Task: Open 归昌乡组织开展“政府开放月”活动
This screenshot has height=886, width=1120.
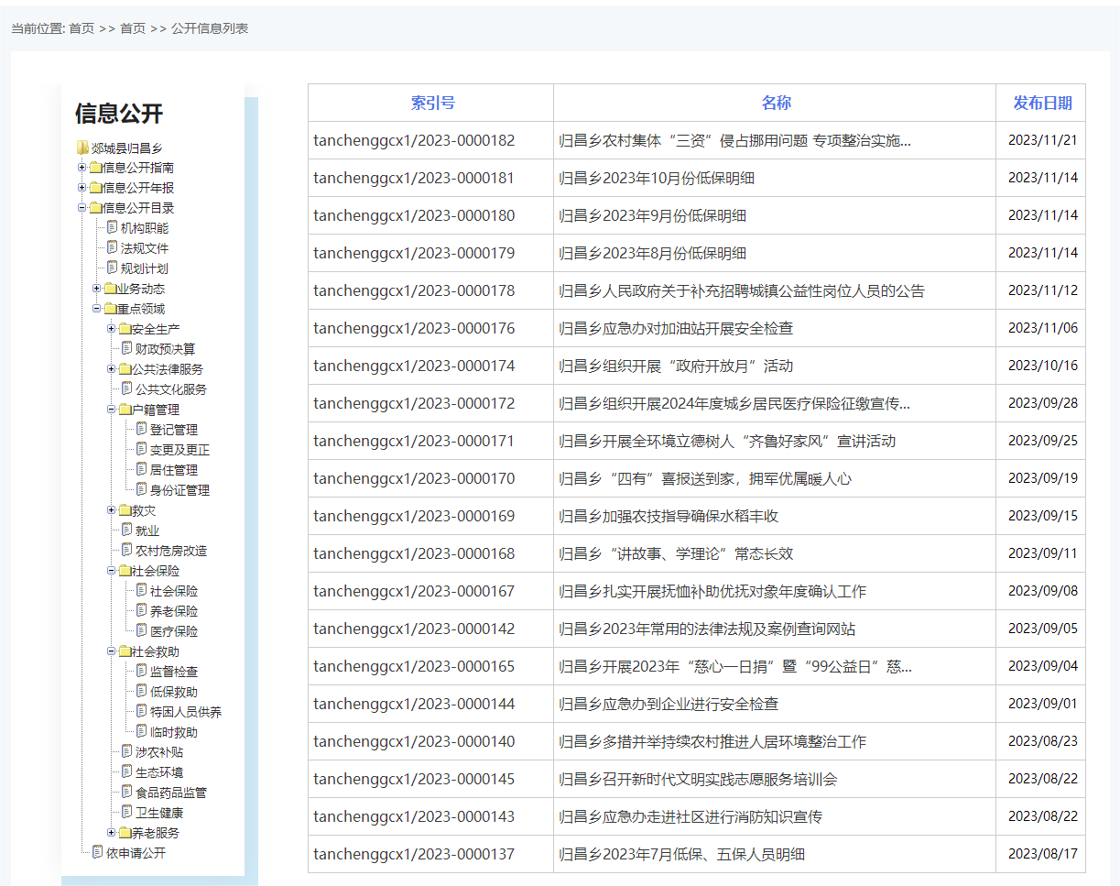Action: [676, 366]
